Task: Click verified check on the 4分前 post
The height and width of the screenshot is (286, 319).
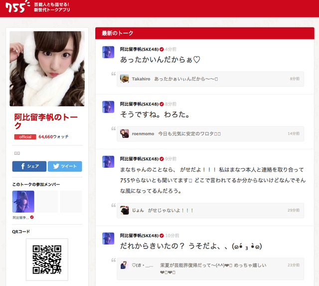Action: 161,49
